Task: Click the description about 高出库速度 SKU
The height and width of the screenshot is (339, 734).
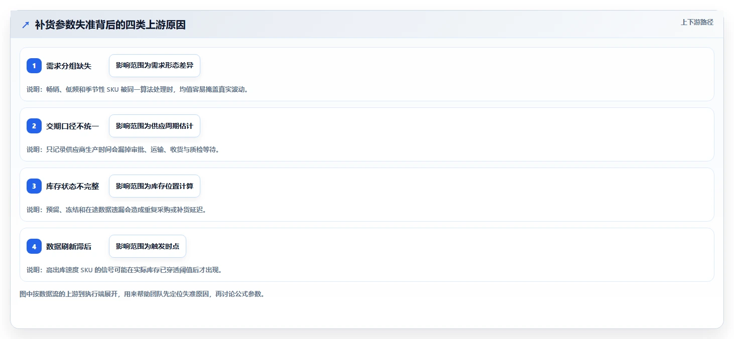Action: point(124,270)
